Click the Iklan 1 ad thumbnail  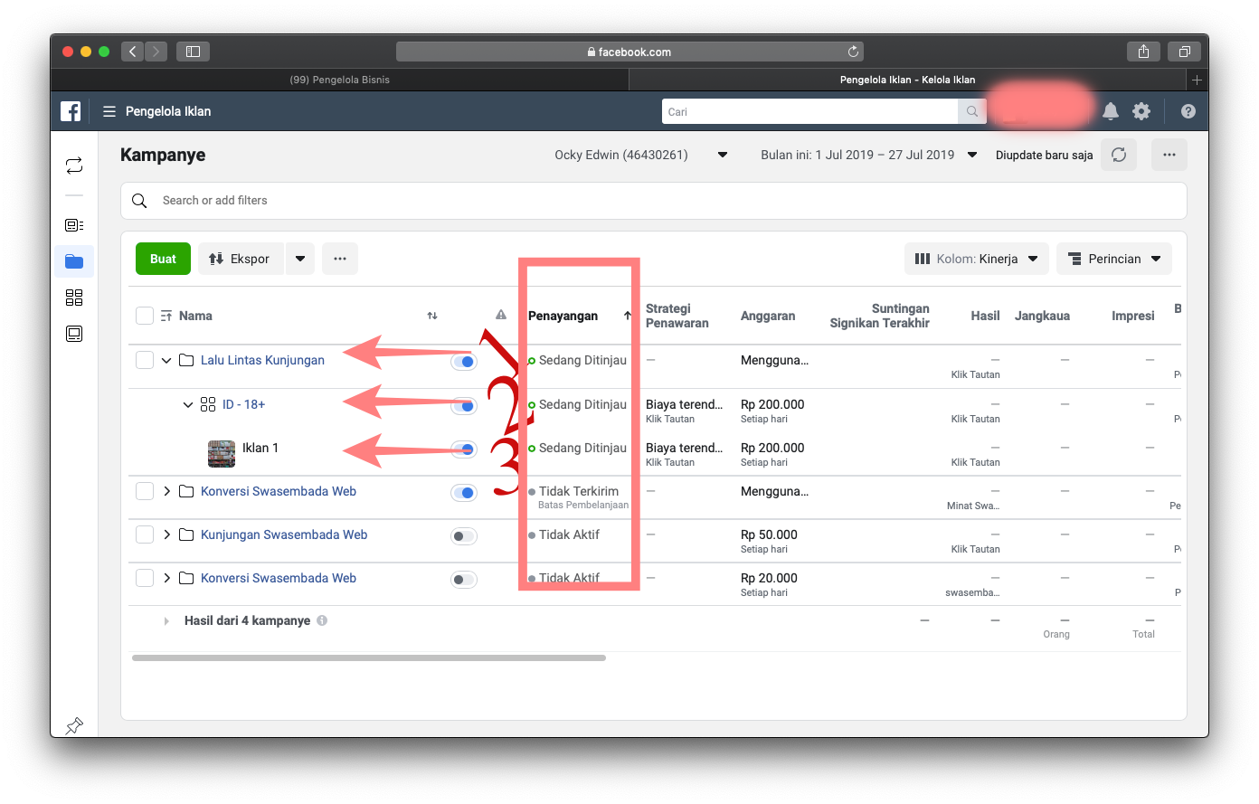pyautogui.click(x=222, y=453)
